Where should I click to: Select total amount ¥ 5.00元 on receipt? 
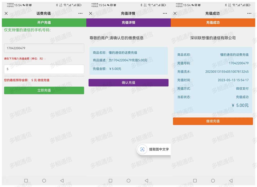tap(240, 105)
